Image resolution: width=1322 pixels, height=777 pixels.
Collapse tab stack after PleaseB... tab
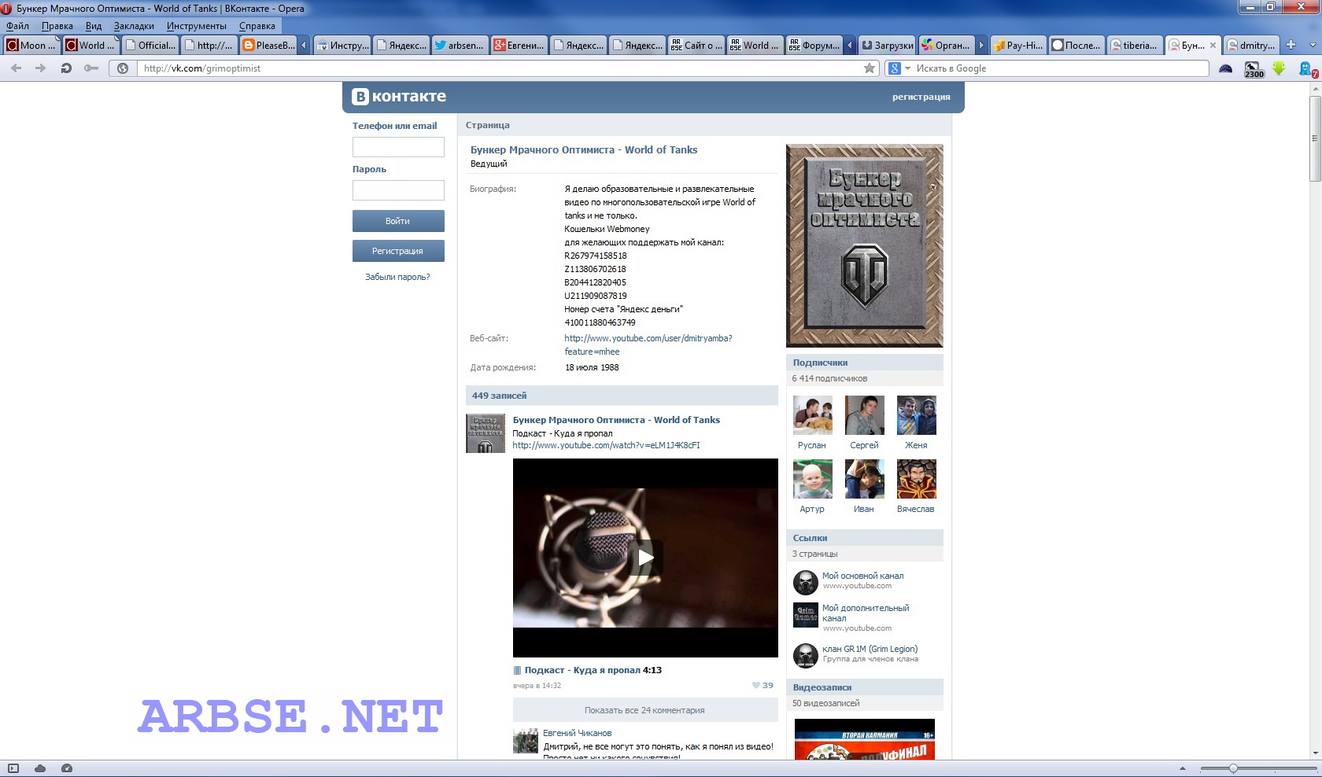(x=304, y=45)
